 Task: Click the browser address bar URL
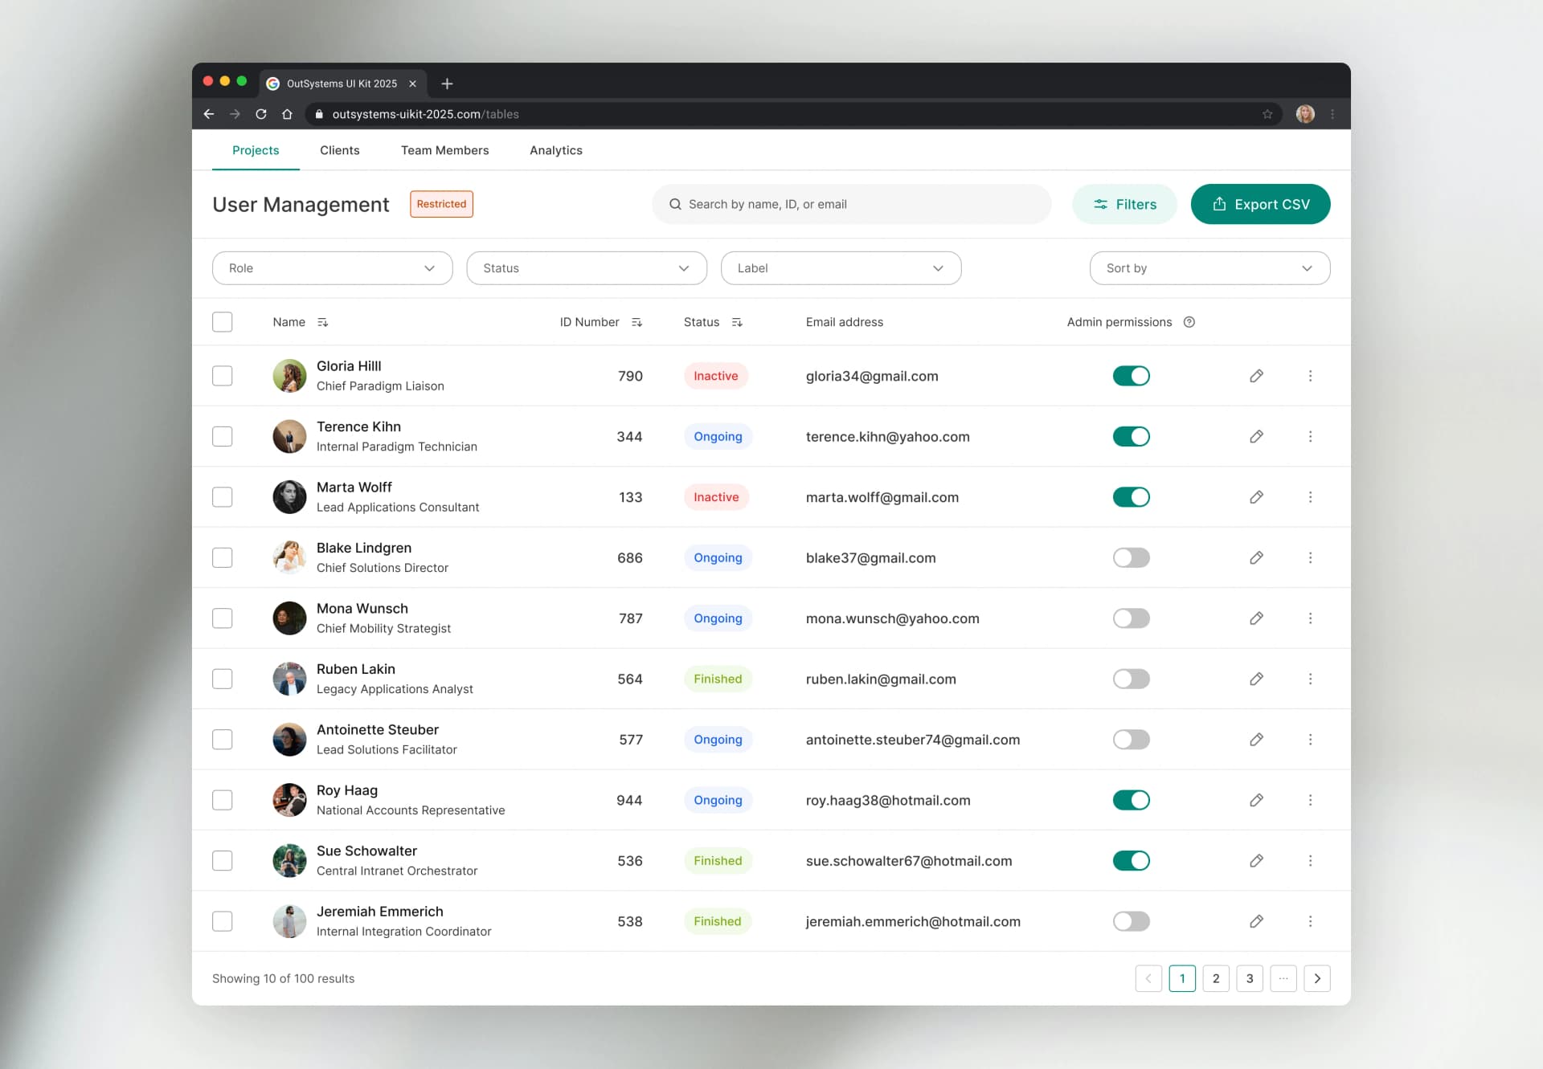426,114
